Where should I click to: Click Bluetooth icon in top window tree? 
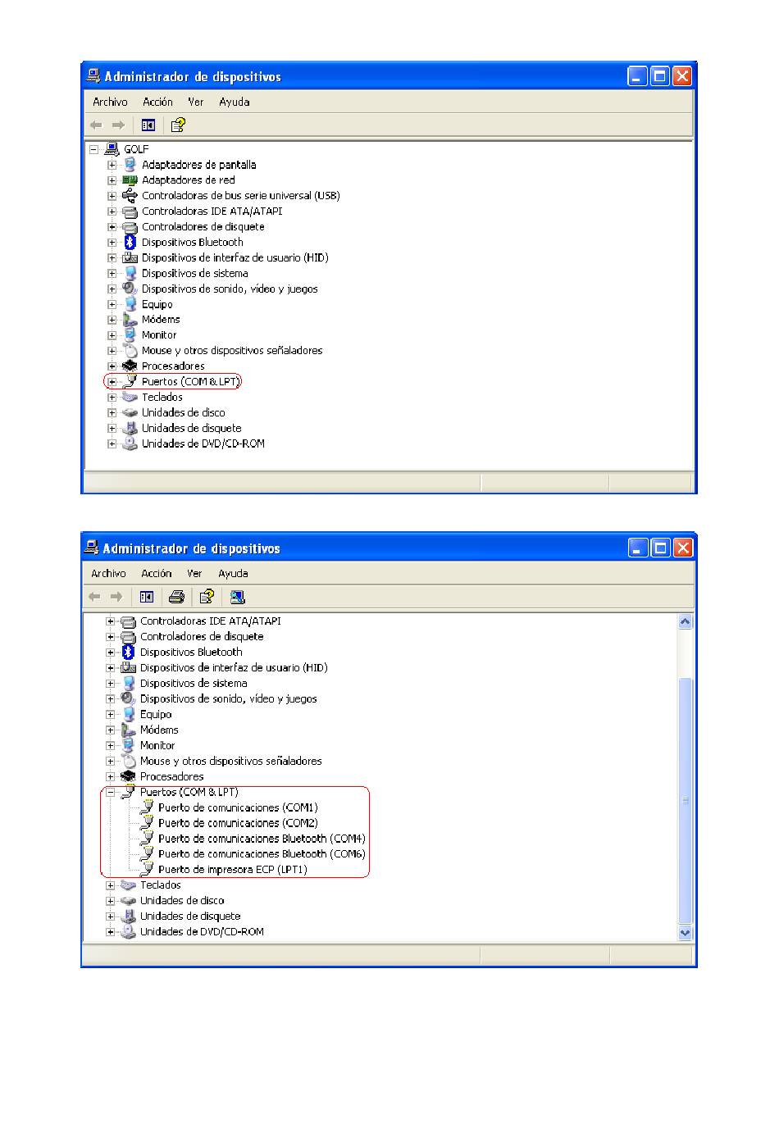130,243
